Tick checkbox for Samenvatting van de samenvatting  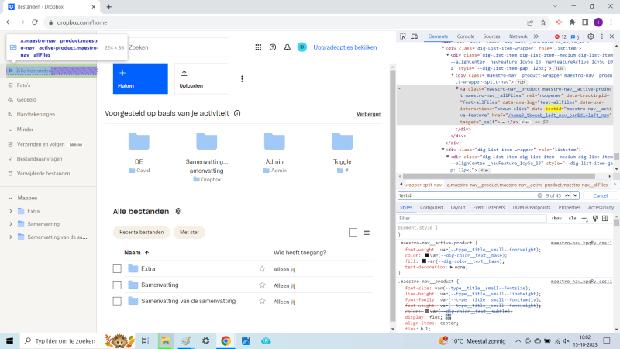117,301
